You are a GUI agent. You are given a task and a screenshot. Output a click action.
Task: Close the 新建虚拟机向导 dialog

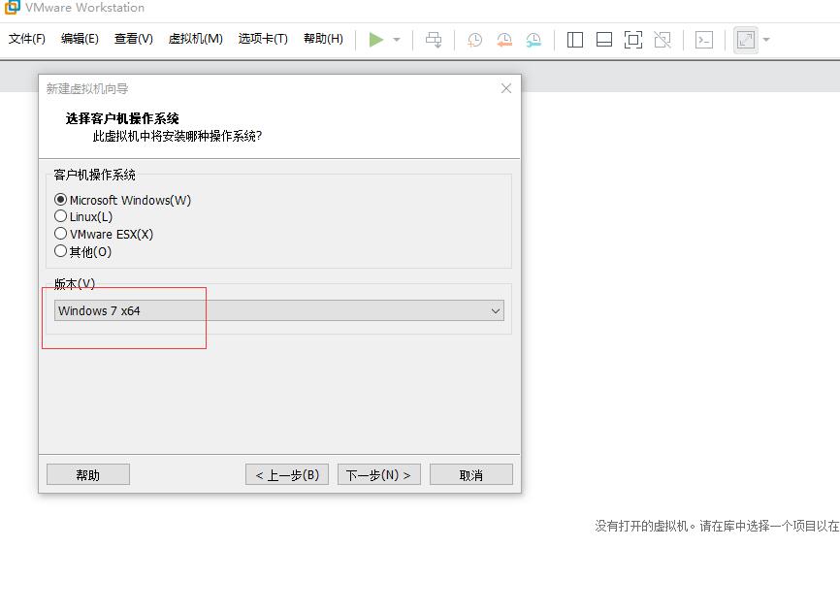506,88
